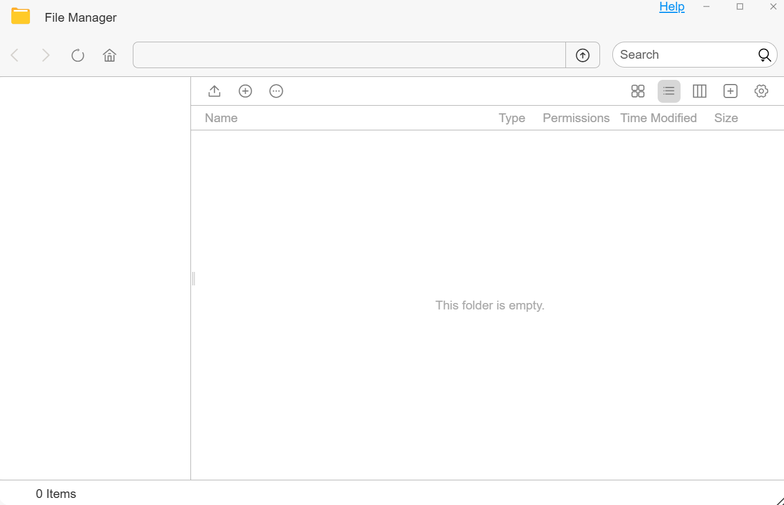Open the Help link
784x505 pixels.
tap(672, 6)
